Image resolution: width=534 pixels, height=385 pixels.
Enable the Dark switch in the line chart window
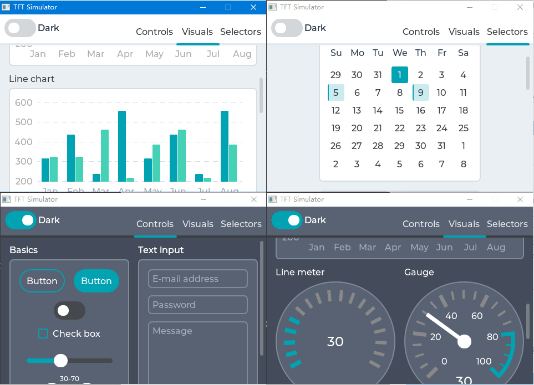(20, 28)
